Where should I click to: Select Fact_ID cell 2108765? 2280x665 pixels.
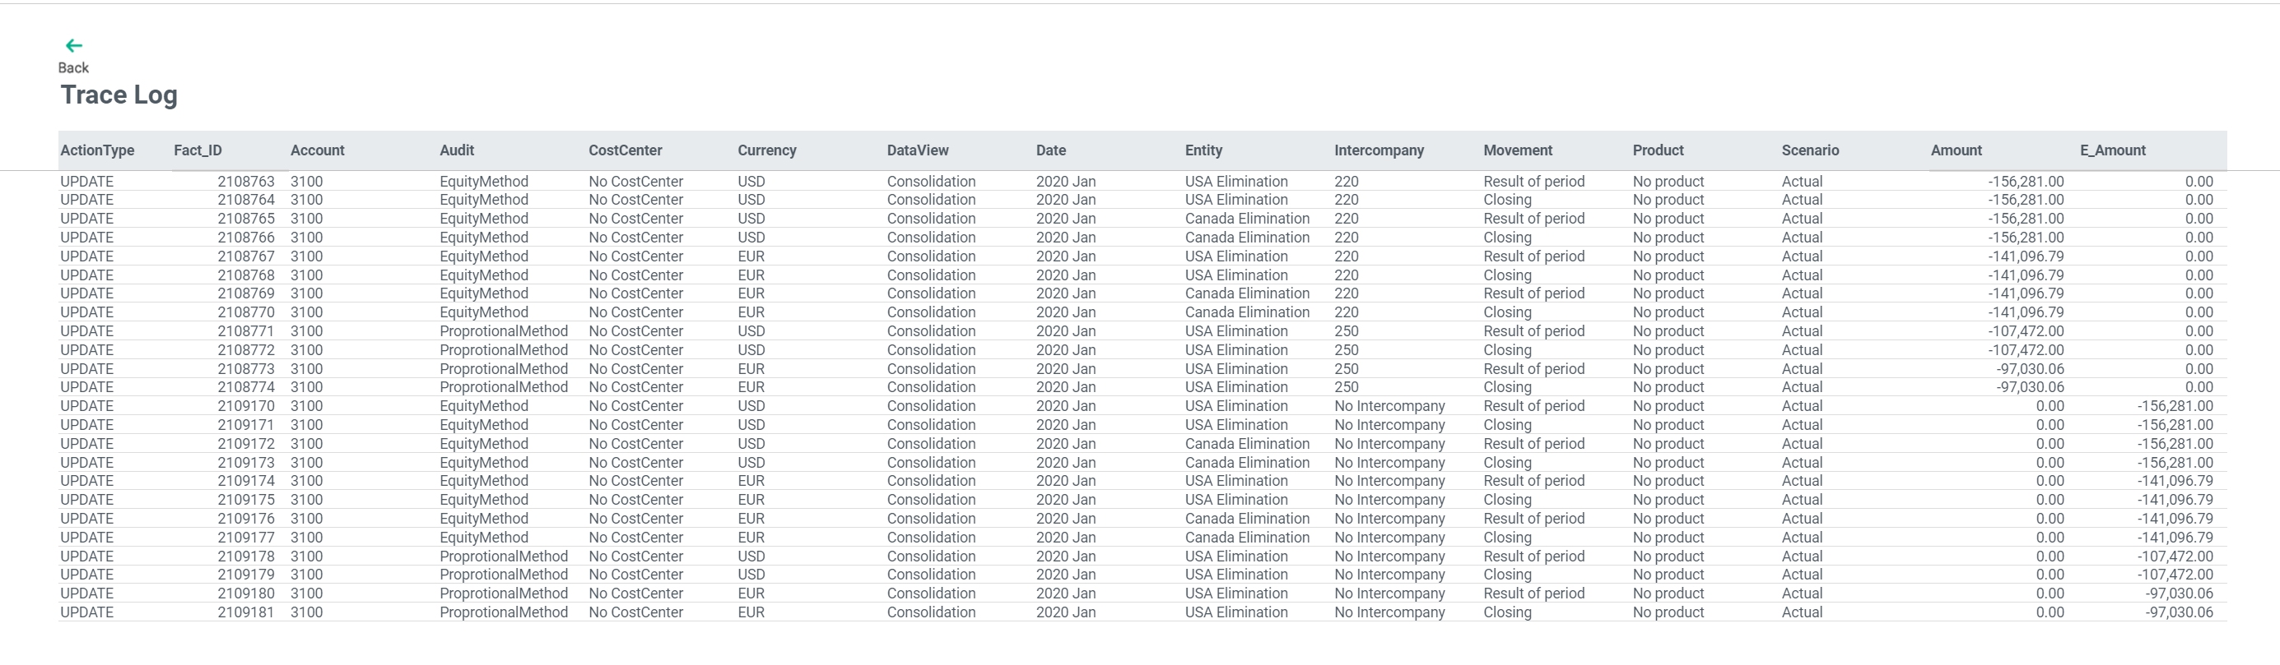click(x=246, y=219)
